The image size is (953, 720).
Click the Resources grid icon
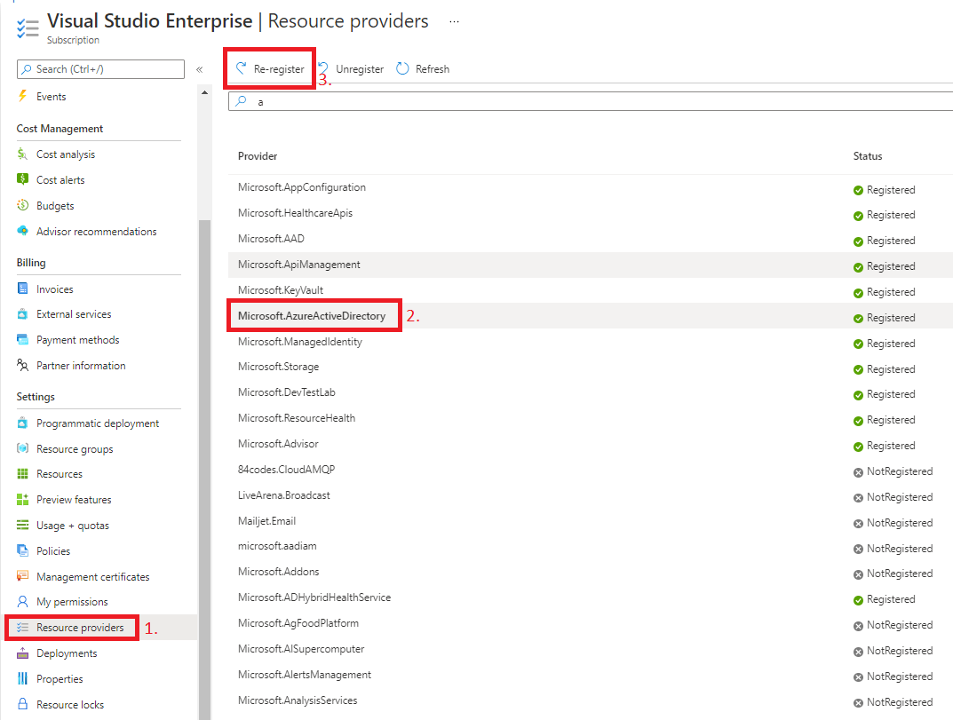point(22,474)
